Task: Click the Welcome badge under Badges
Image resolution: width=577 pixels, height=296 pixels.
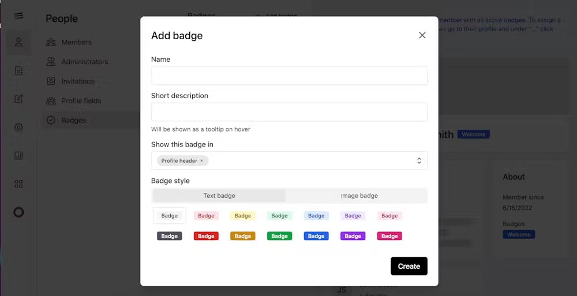Action: pyautogui.click(x=519, y=234)
